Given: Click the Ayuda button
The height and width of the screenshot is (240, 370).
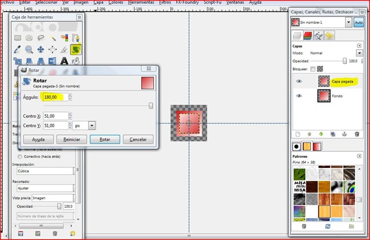Looking at the screenshot, I should [x=38, y=140].
